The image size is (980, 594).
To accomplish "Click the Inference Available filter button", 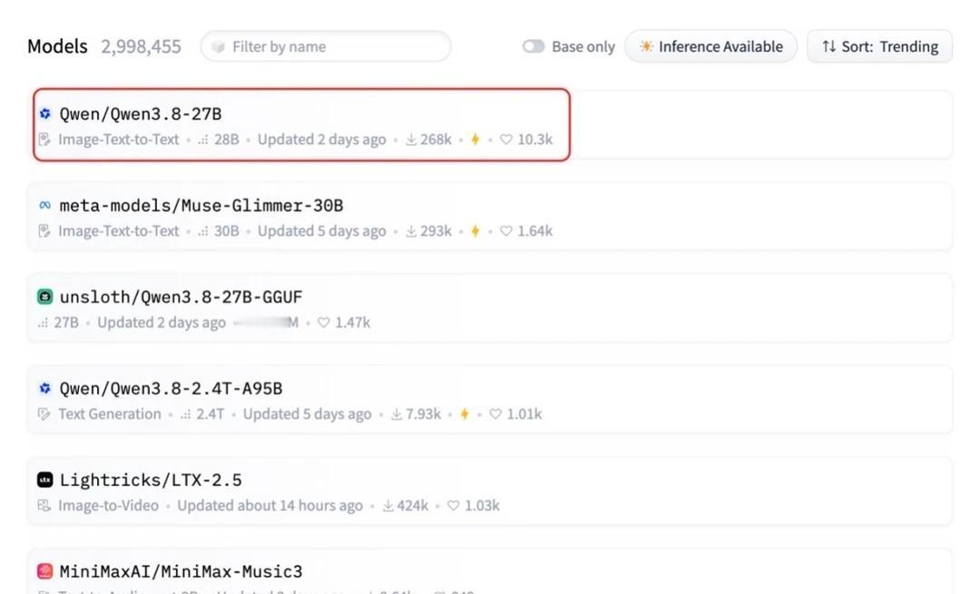I will [711, 46].
